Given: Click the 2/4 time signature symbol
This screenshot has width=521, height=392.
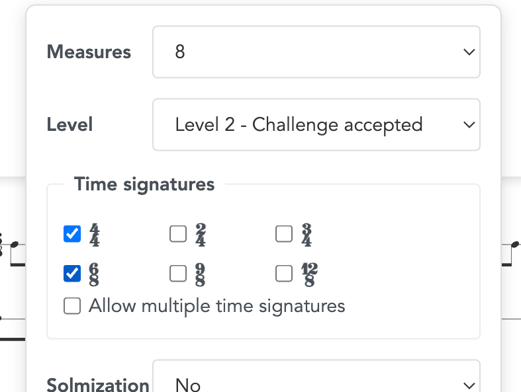Looking at the screenshot, I should (x=200, y=235).
